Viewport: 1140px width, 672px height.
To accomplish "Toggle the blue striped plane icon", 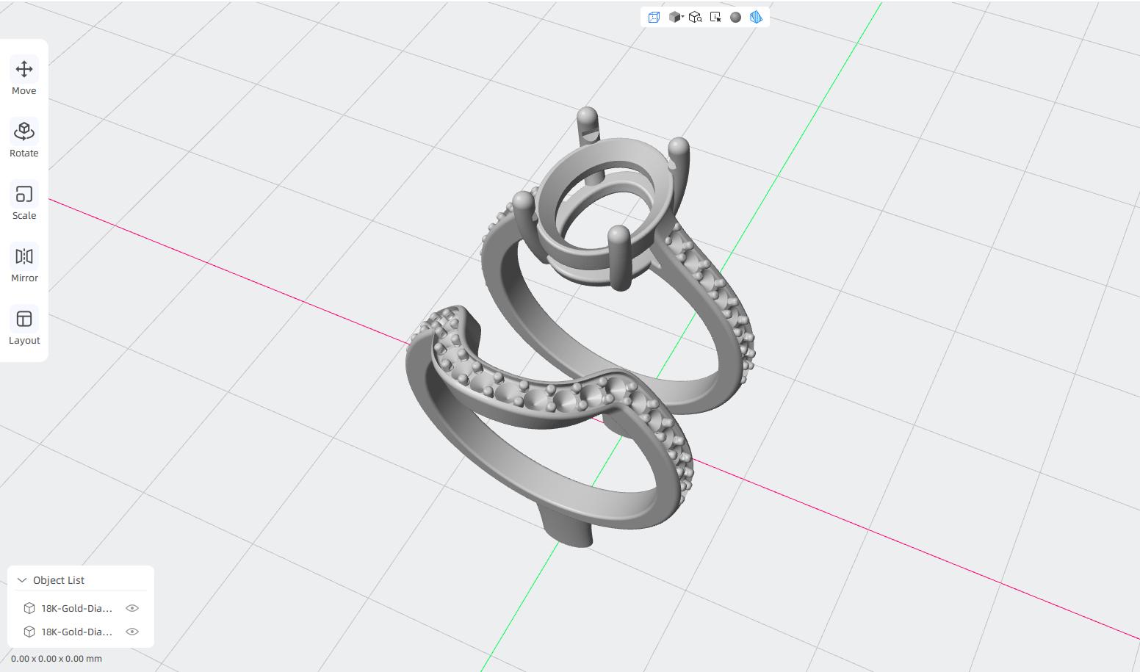I will pyautogui.click(x=756, y=17).
